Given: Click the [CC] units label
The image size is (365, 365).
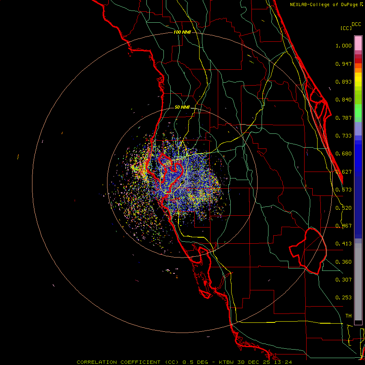Looking at the screenshot, I should [x=346, y=28].
